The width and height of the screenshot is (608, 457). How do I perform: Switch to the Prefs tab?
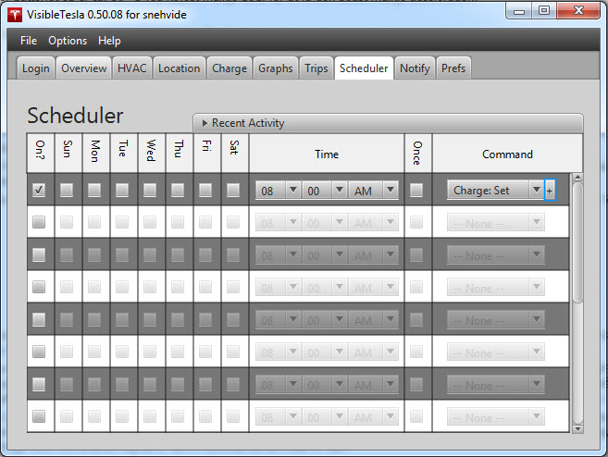pos(453,68)
